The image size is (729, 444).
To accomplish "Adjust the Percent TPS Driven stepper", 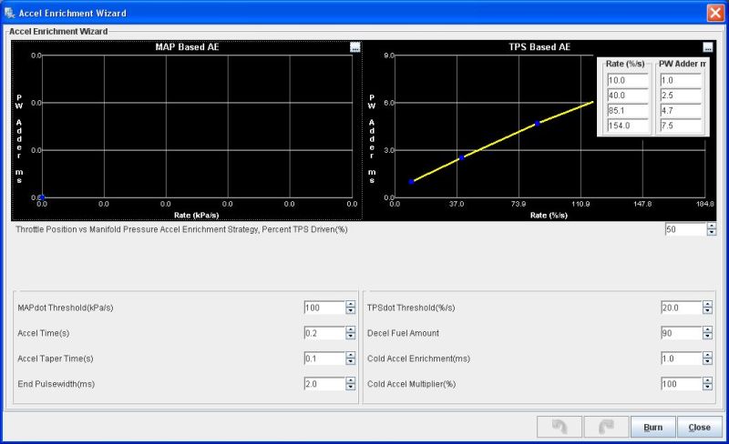I will (x=712, y=230).
